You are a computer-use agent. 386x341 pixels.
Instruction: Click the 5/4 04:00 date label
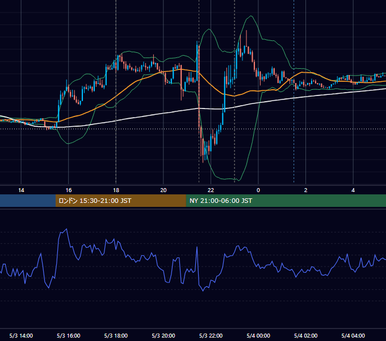click(x=353, y=335)
